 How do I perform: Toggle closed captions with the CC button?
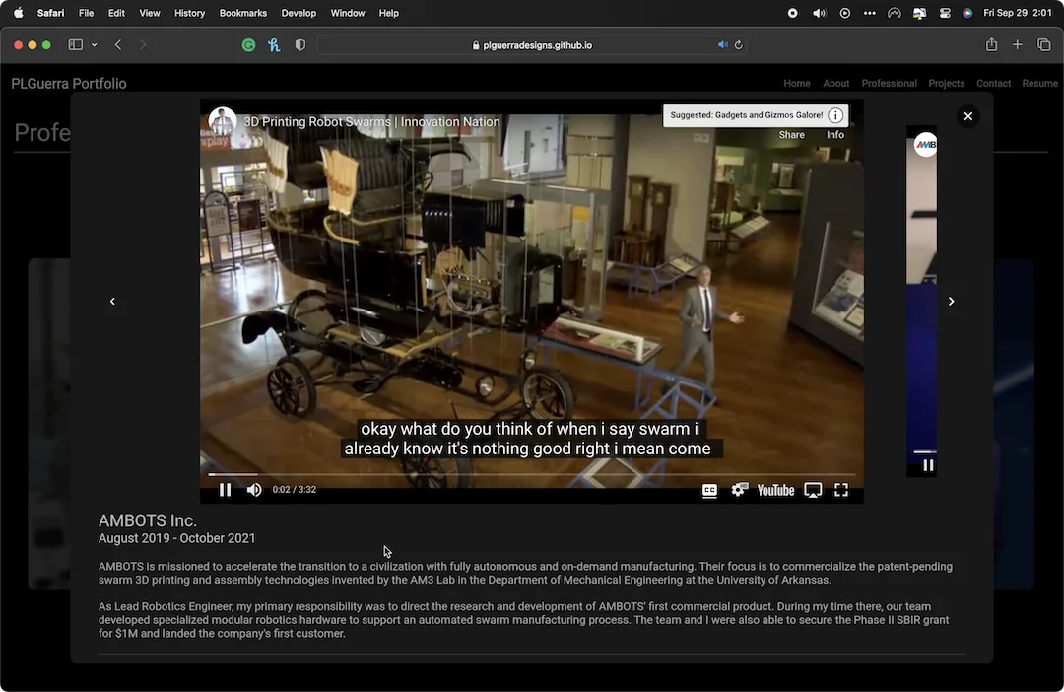coord(709,490)
